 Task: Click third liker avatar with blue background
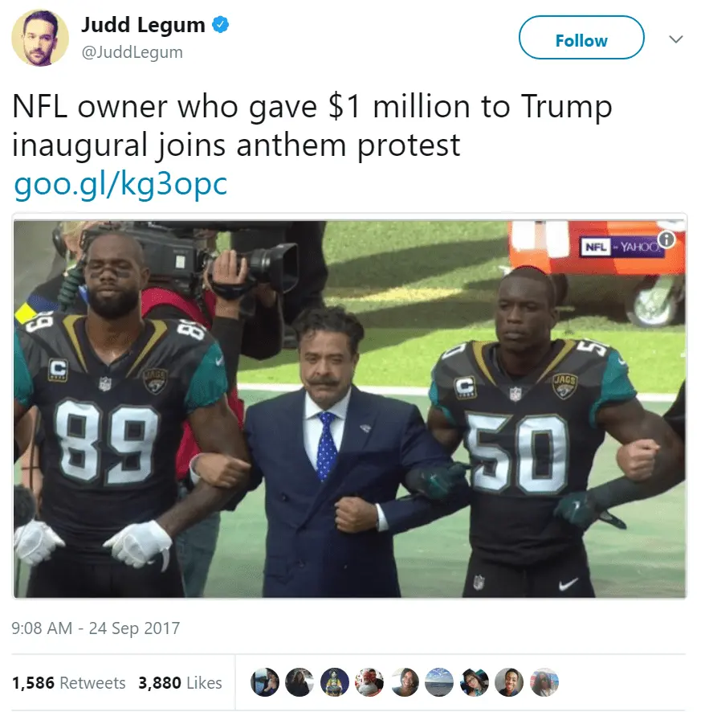click(335, 682)
